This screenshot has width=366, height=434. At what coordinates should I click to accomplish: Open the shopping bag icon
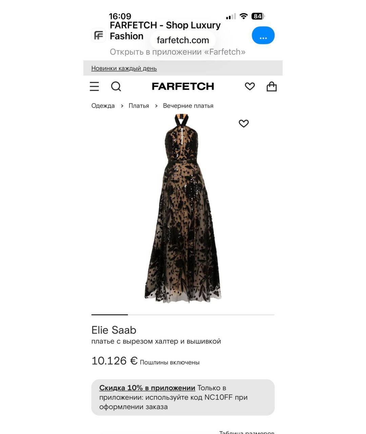click(x=271, y=86)
